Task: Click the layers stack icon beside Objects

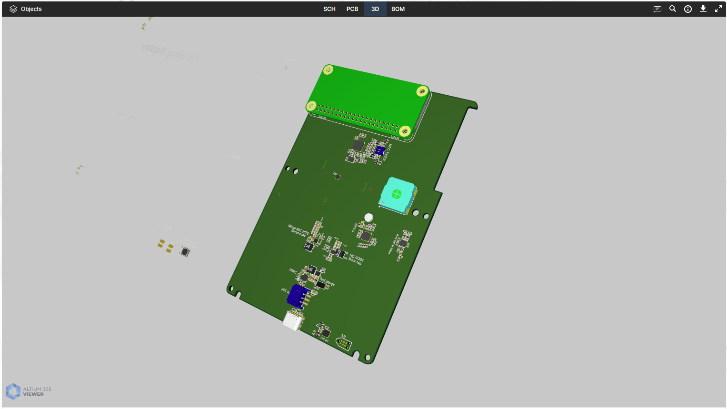Action: click(13, 9)
